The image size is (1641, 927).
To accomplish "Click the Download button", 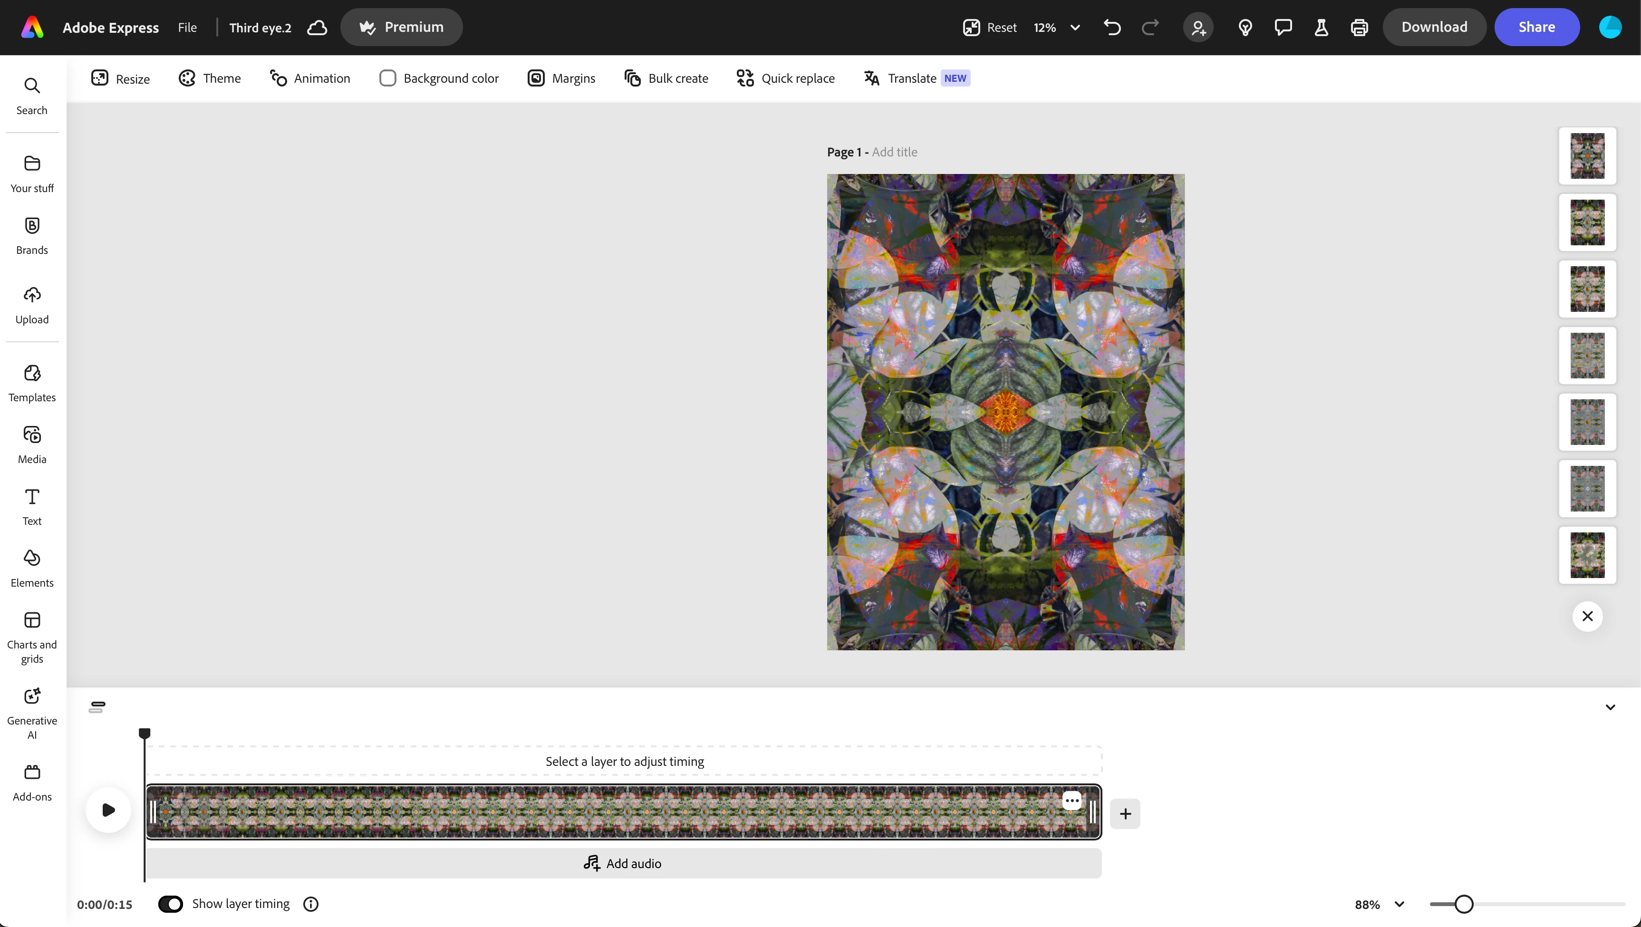I will (1434, 28).
